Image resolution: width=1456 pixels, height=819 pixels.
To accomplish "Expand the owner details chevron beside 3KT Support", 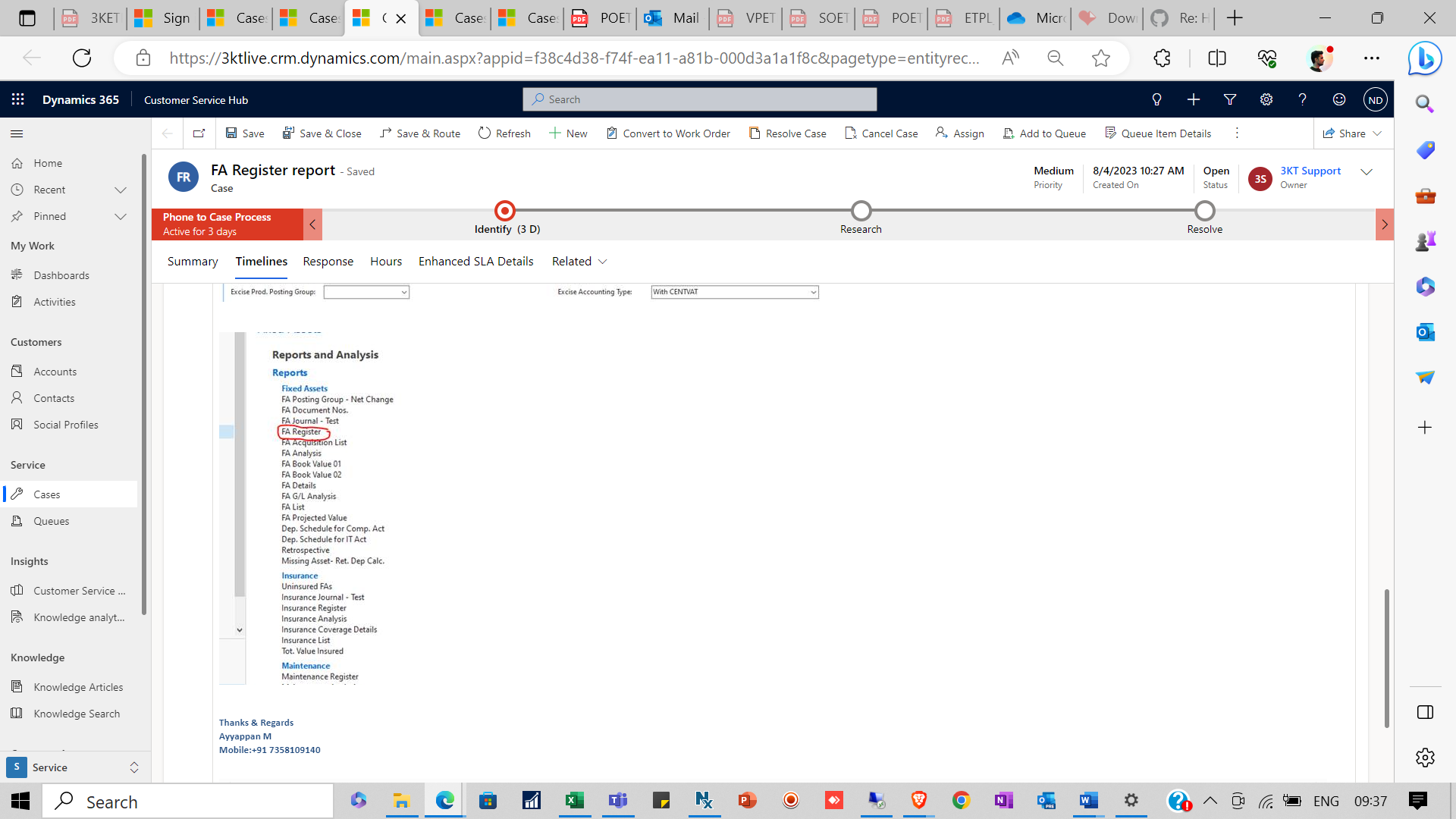I will click(x=1367, y=172).
